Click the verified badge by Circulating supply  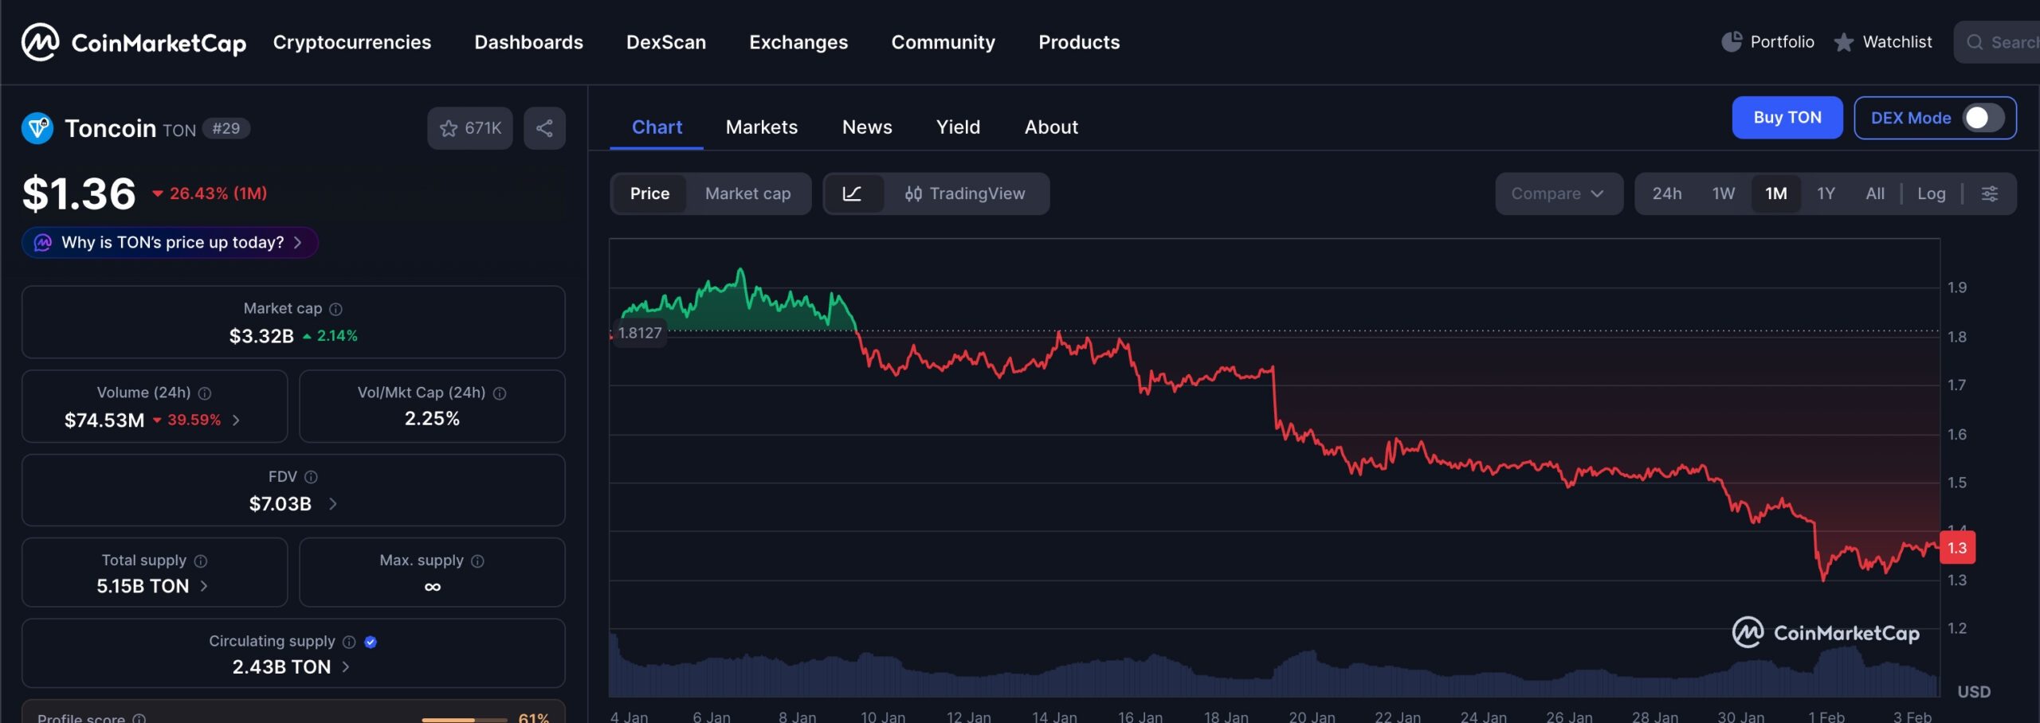(371, 642)
